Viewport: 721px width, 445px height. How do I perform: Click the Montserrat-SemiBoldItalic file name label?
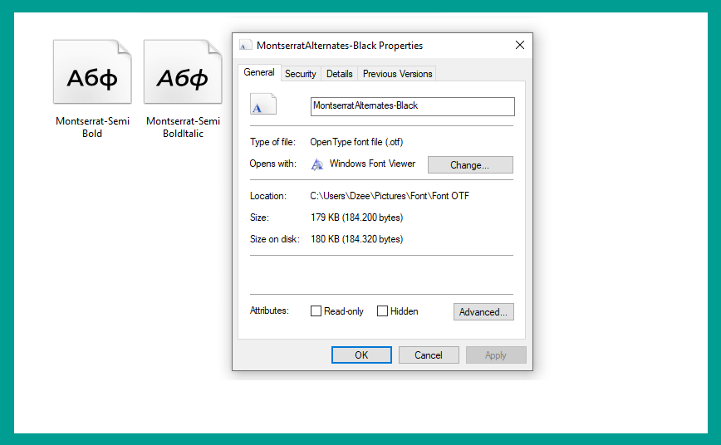coord(183,127)
